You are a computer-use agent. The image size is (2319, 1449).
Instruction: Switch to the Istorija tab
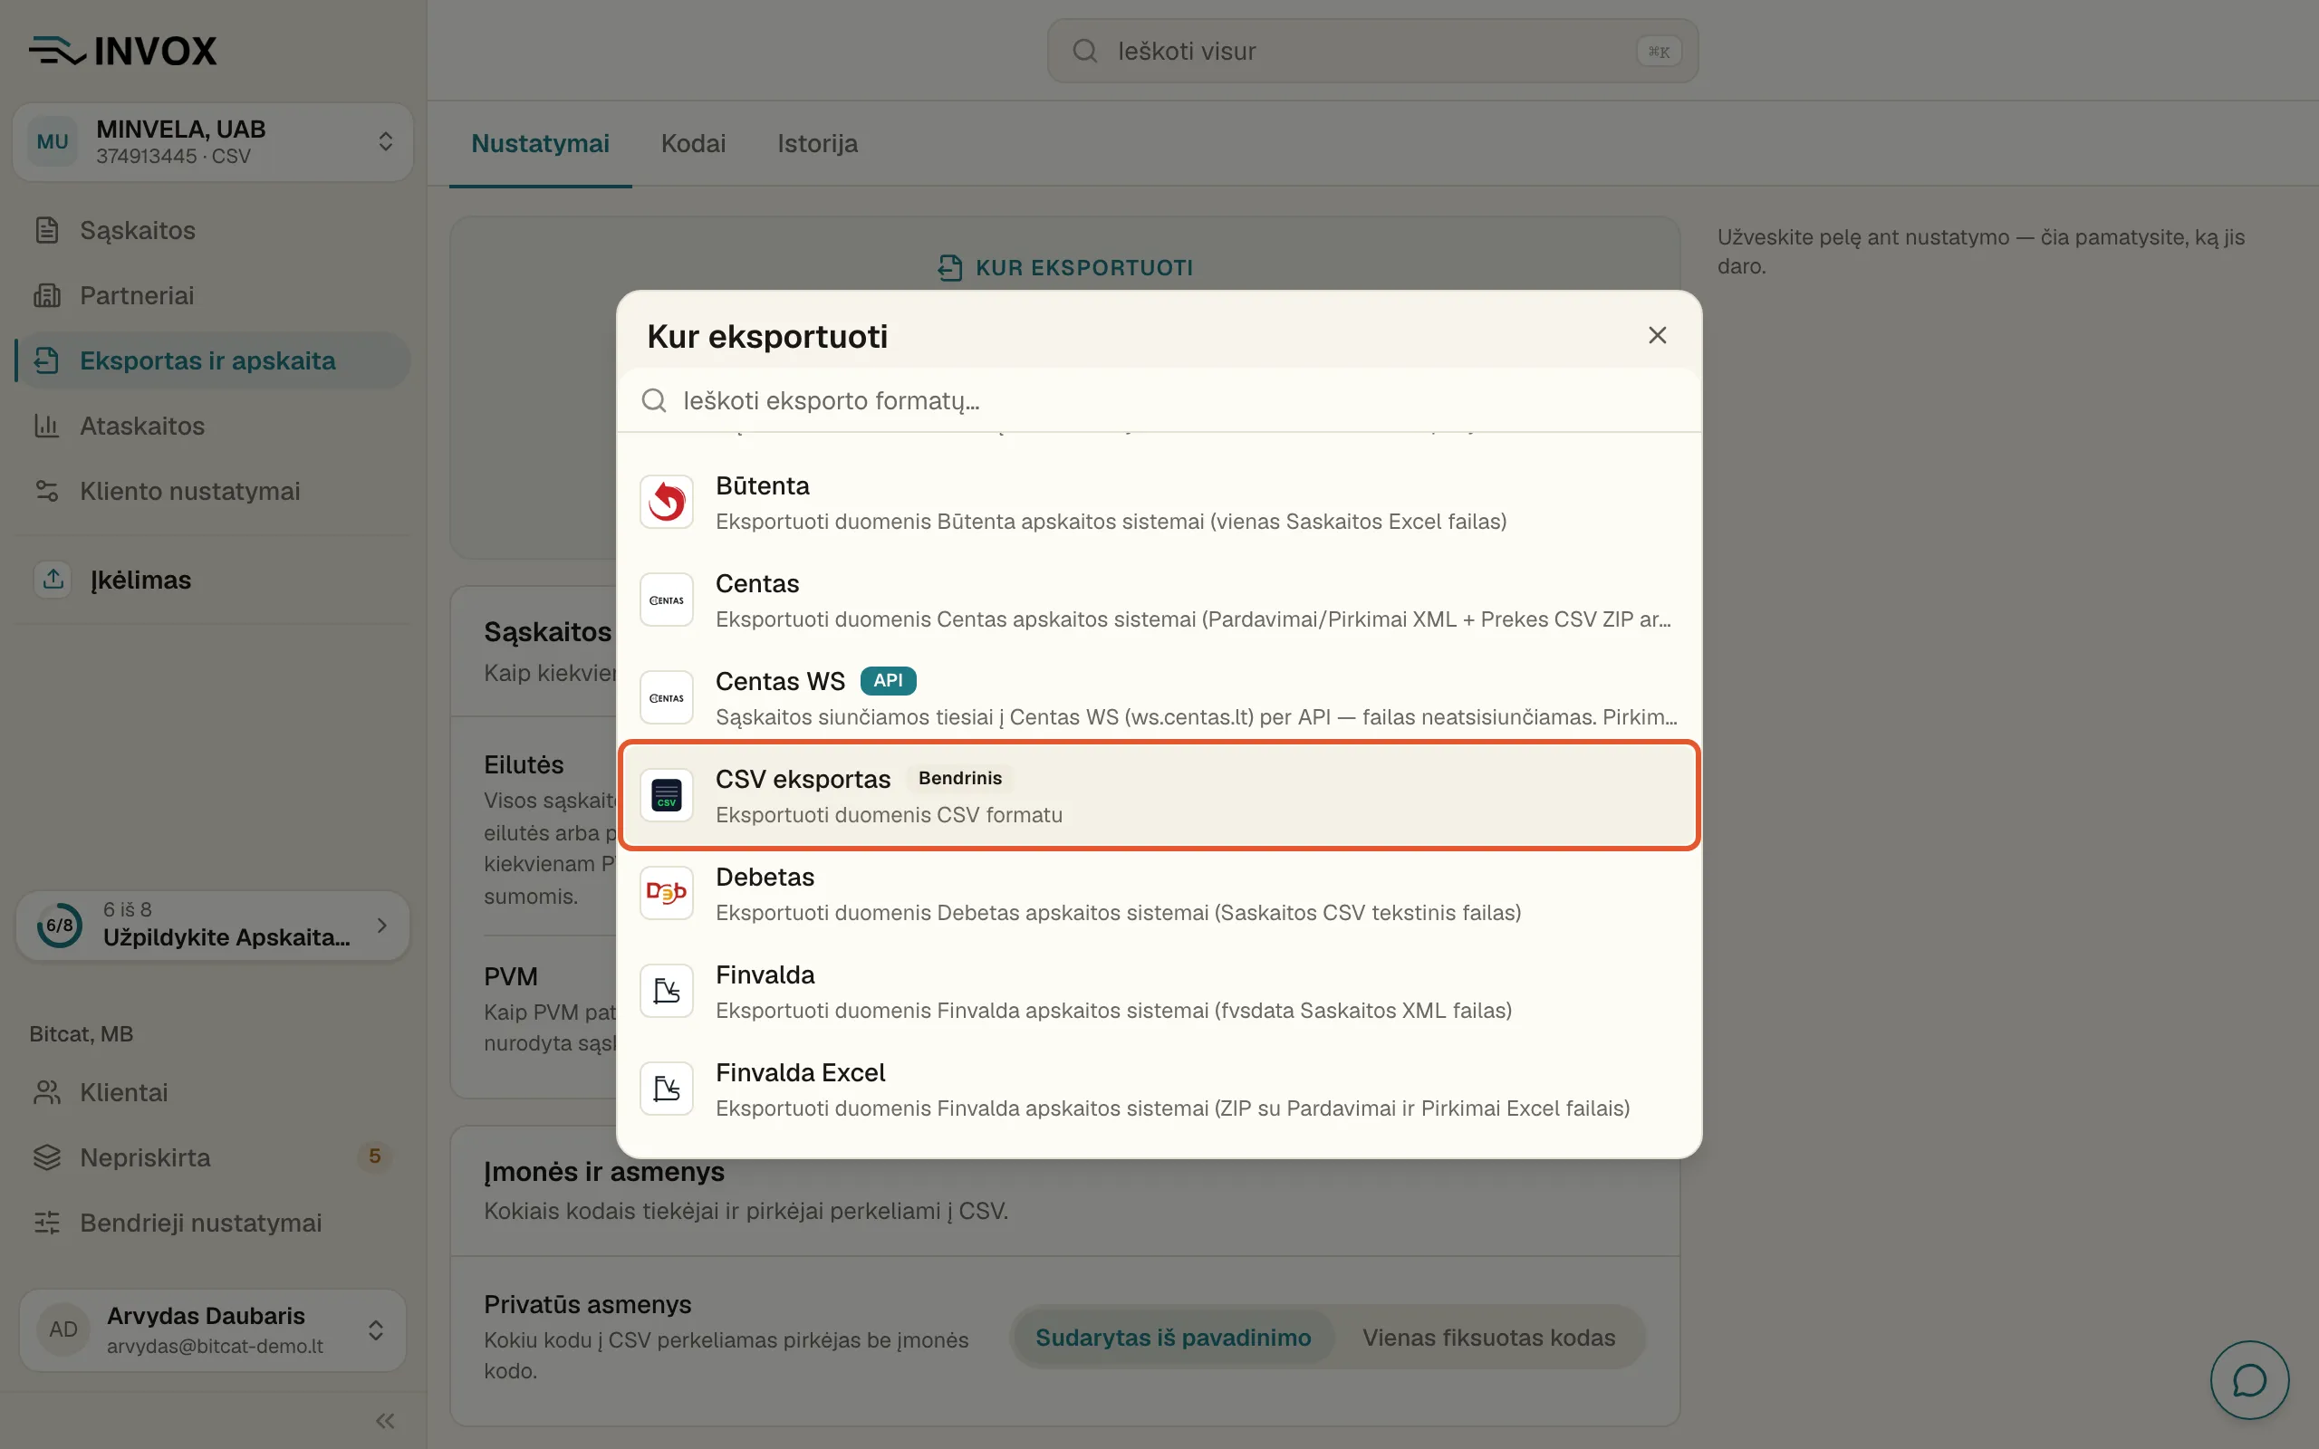pyautogui.click(x=817, y=144)
